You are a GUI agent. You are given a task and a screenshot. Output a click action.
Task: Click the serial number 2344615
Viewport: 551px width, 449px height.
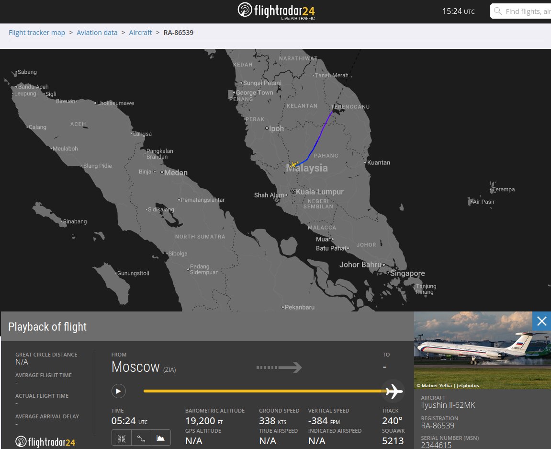(x=436, y=445)
